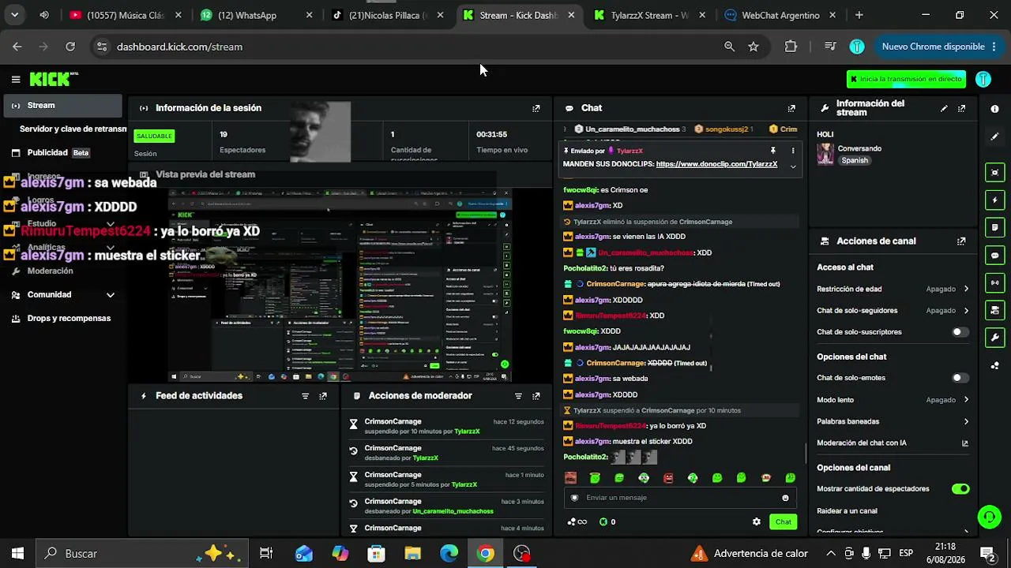Viewport: 1011px width, 568px height.
Task: Unpin the pinned chat message
Action: pos(773,151)
